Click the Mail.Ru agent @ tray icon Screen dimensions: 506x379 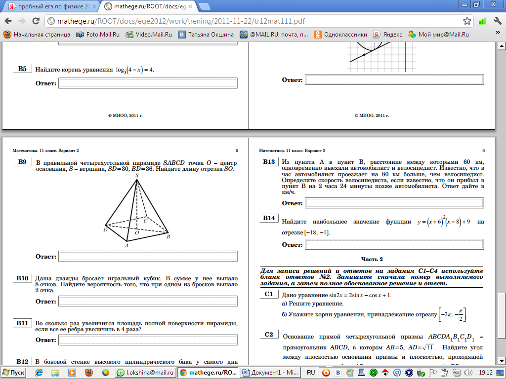pos(397,373)
